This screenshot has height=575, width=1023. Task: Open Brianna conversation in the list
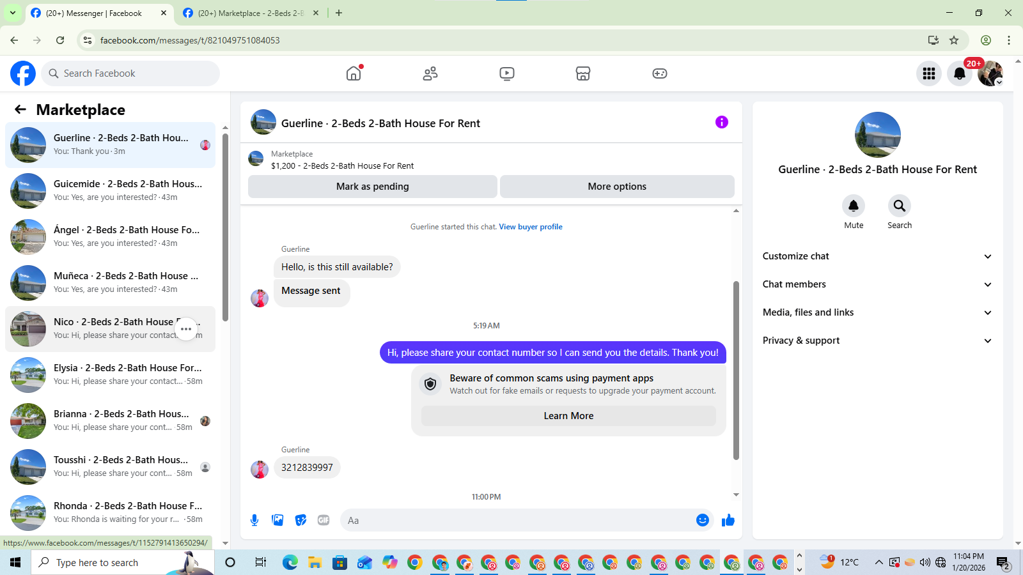(x=110, y=421)
